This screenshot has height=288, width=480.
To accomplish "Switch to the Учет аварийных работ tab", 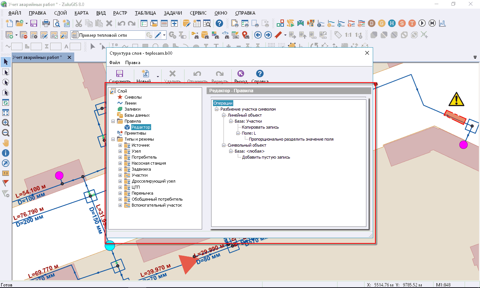I will tap(37, 57).
